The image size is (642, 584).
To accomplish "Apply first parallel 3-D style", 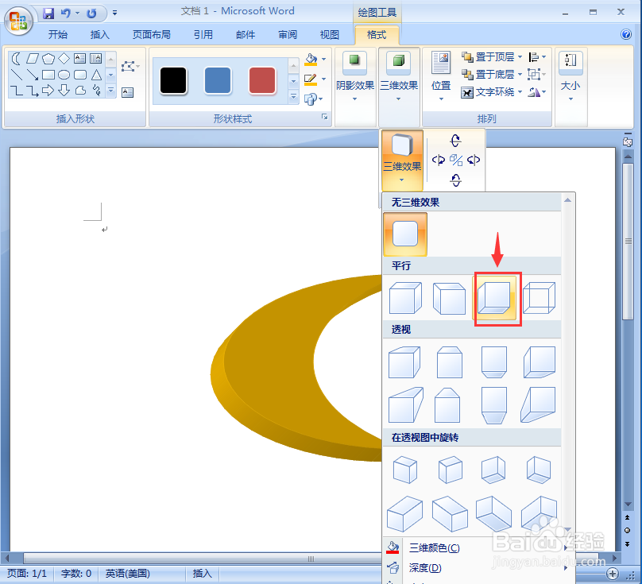I will tap(405, 298).
